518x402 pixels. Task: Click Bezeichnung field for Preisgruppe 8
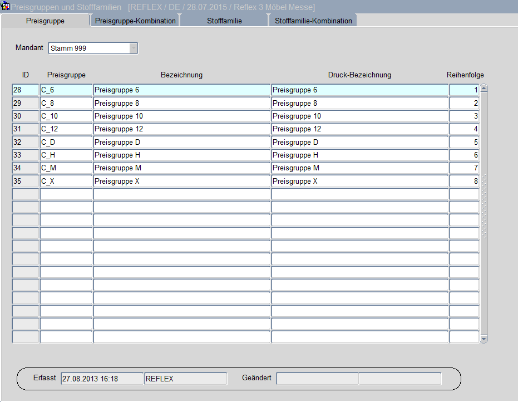coord(181,104)
